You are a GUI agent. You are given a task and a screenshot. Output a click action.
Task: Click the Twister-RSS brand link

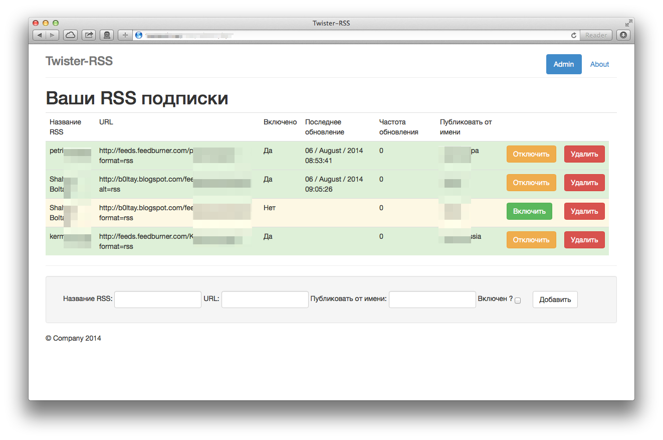[x=79, y=61]
